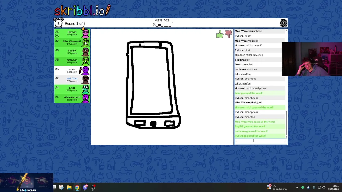
Task: Open the weather widget showing 6°C
Action: tap(277, 187)
